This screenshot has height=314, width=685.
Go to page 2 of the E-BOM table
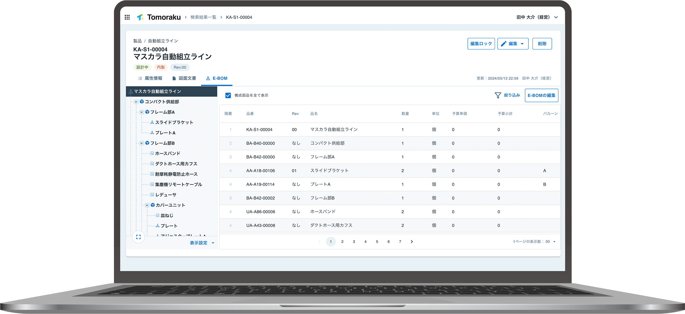click(x=342, y=241)
